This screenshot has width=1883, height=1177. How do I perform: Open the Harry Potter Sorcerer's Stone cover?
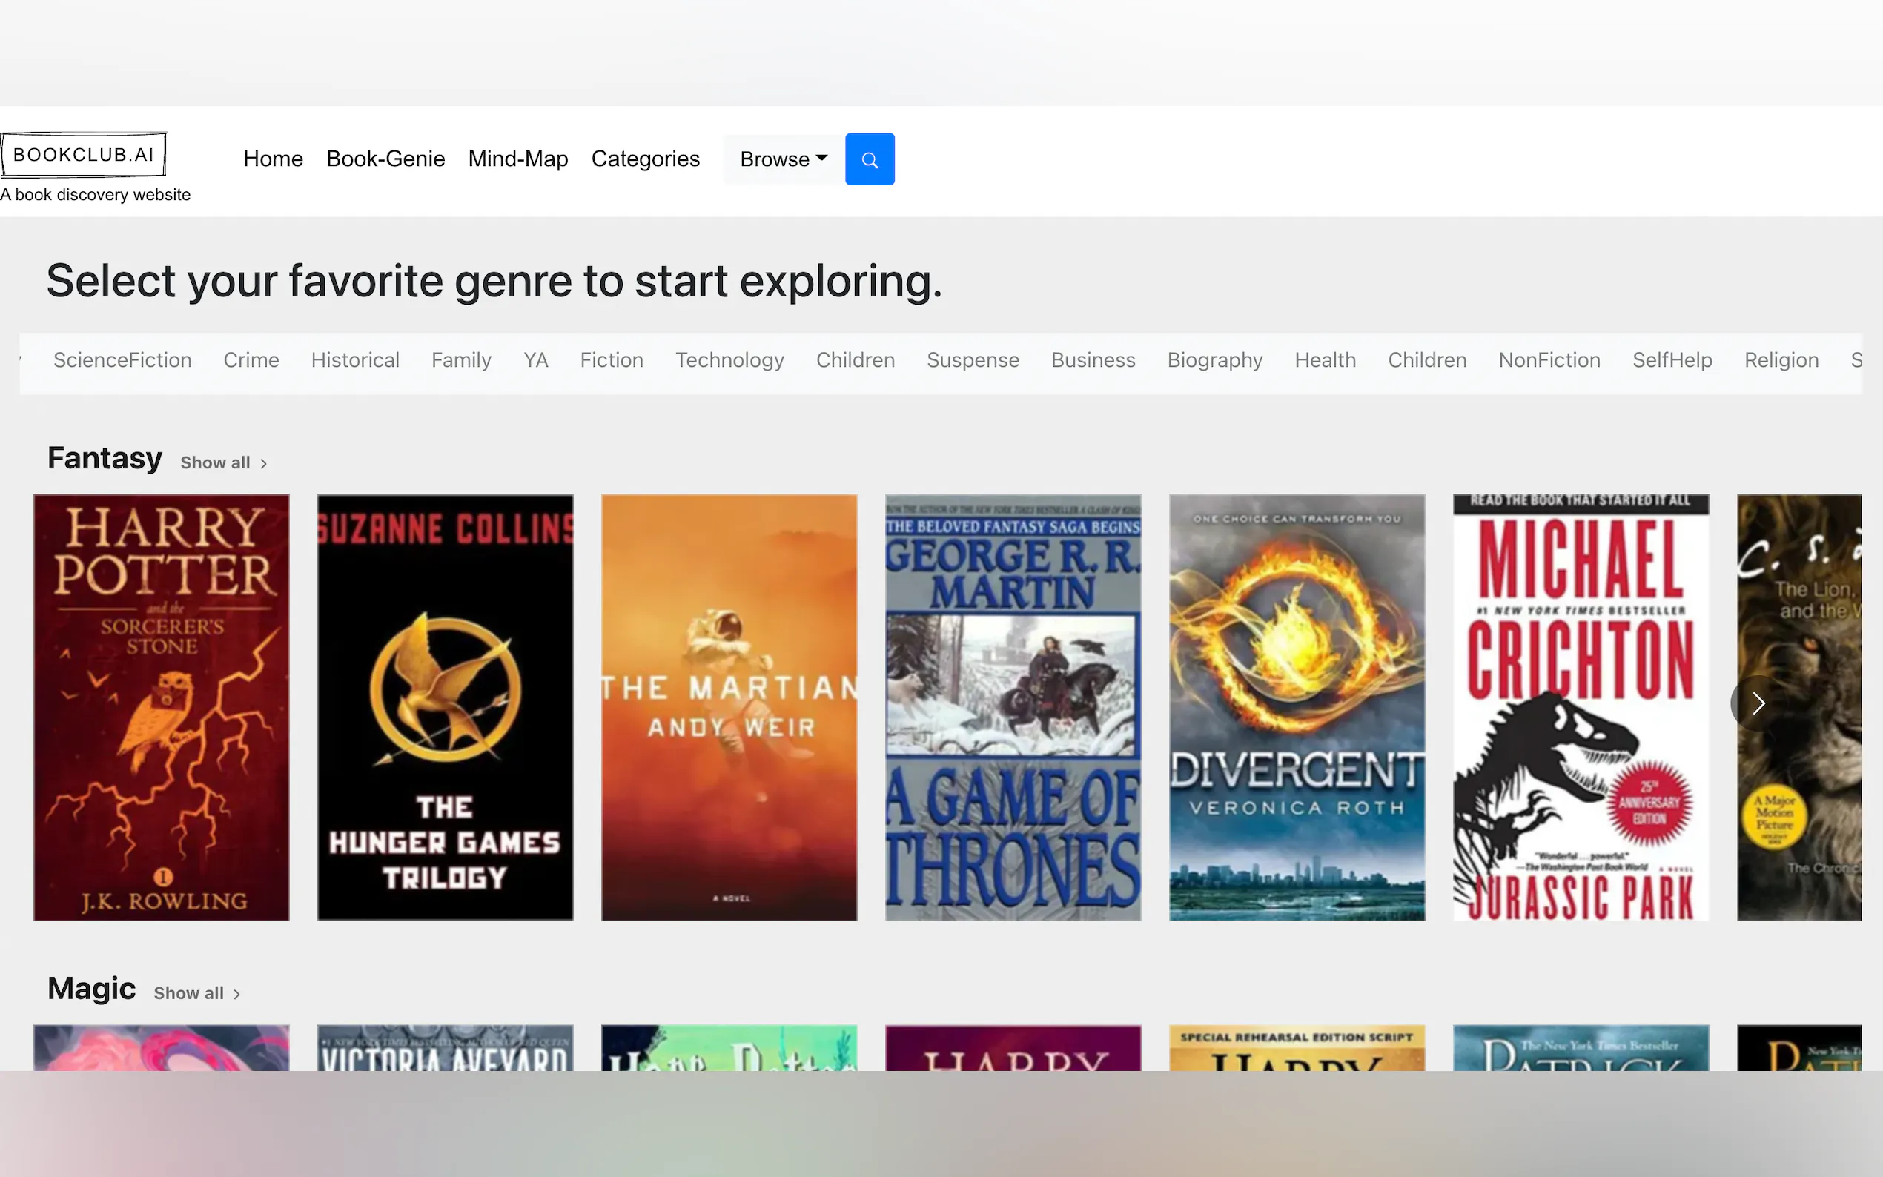pos(161,707)
